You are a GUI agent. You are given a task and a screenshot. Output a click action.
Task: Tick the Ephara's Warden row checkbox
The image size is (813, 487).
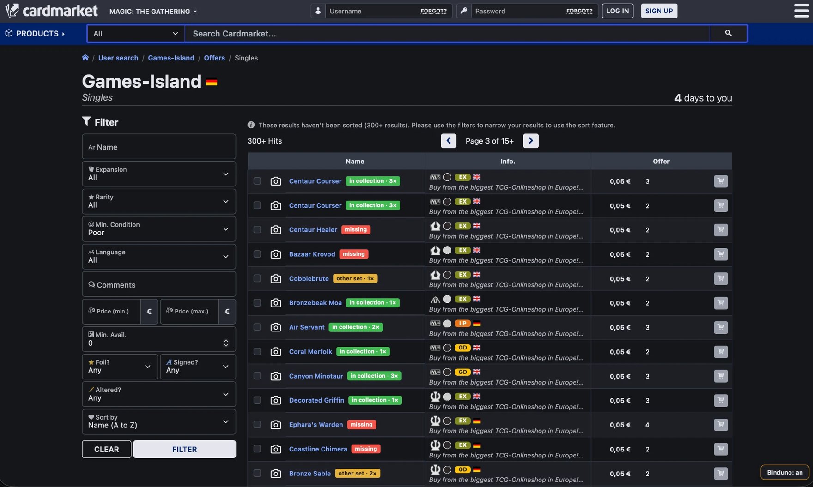click(x=257, y=425)
